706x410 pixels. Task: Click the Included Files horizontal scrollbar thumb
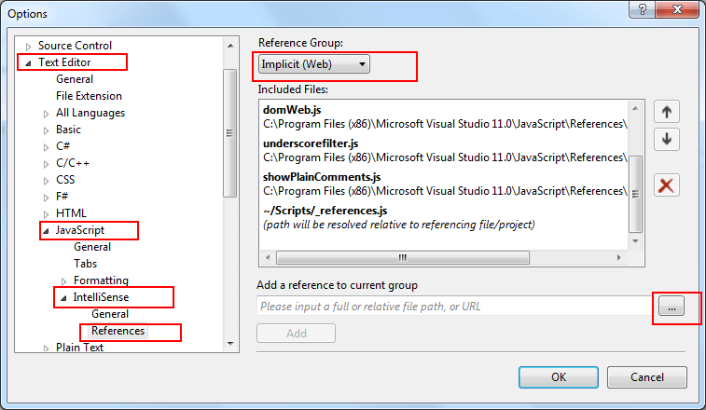(403, 257)
